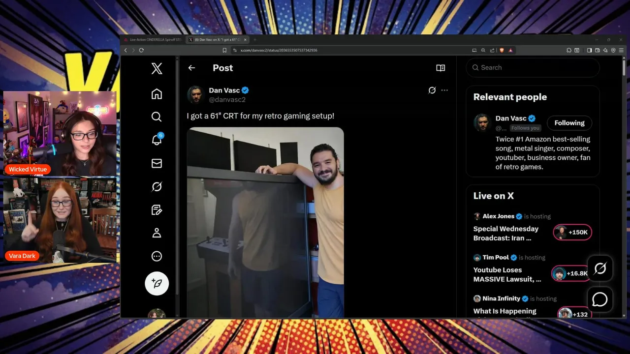Click the screen icon in address bar
The image size is (630, 354).
[474, 50]
